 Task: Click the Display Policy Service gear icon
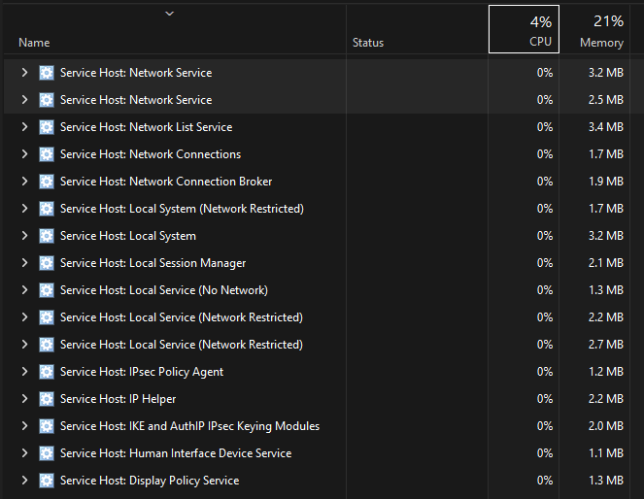tap(47, 481)
